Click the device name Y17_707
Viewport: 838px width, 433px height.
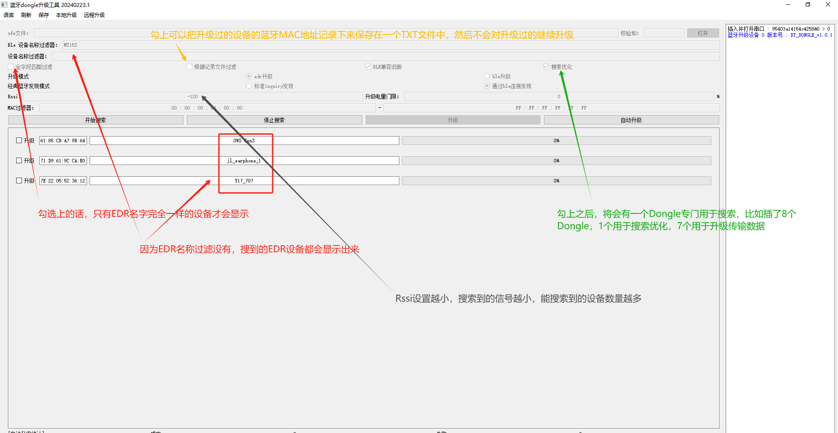[244, 181]
